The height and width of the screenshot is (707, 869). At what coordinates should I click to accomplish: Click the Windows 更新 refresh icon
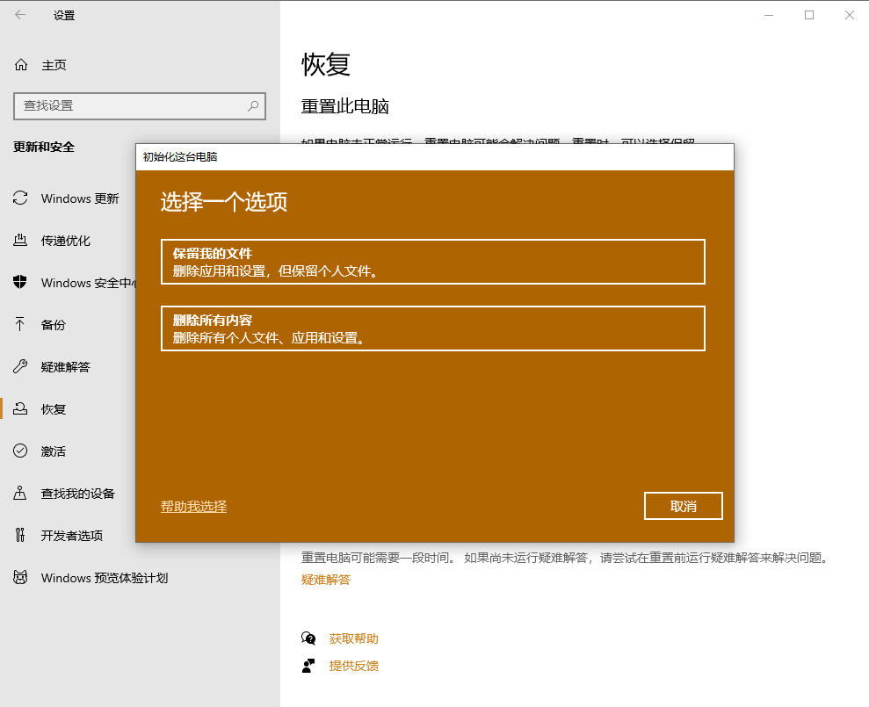(x=20, y=198)
